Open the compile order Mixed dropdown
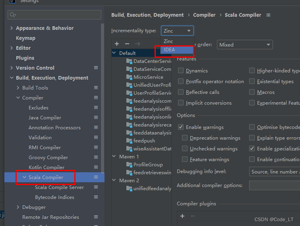 coord(245,45)
